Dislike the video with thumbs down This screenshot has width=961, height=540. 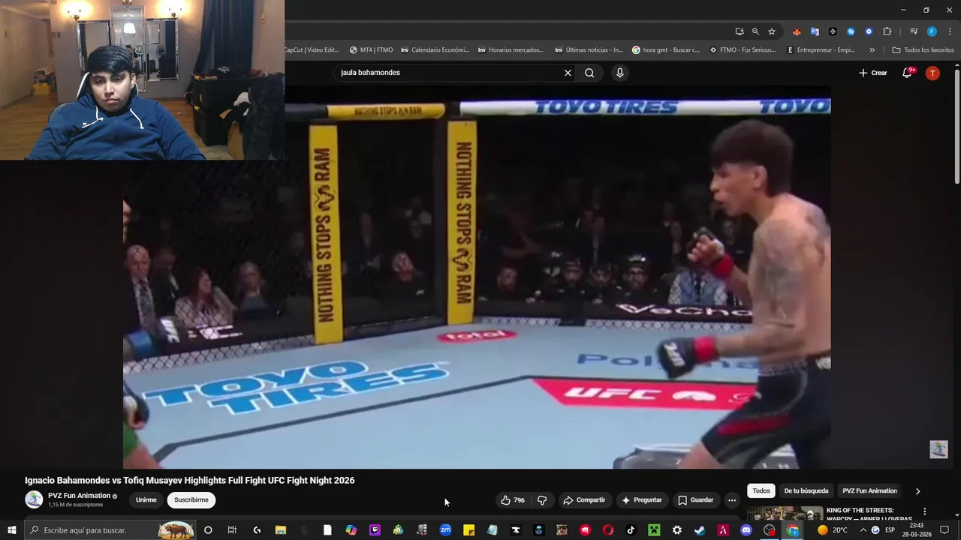click(x=542, y=500)
